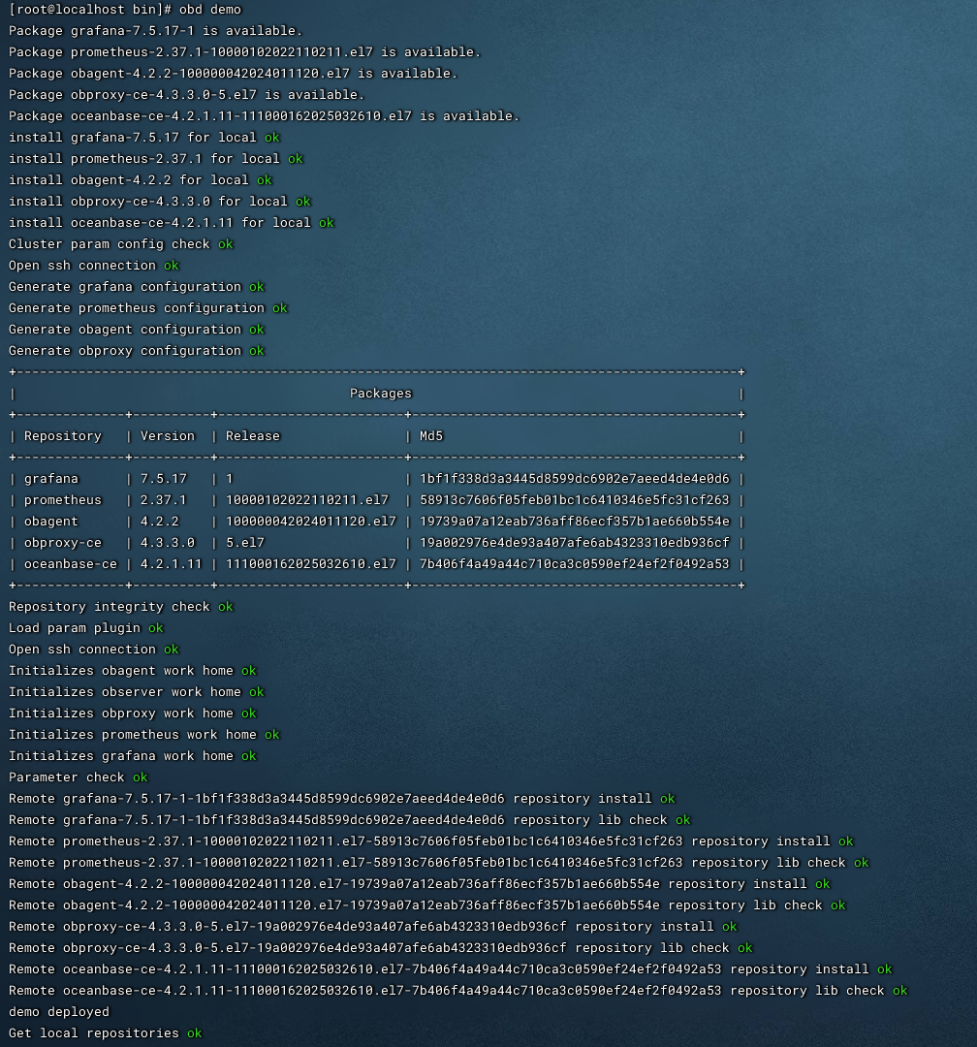Screen dimensions: 977x1047
Task: Click the "7.5.17" version cell
Action: point(164,480)
